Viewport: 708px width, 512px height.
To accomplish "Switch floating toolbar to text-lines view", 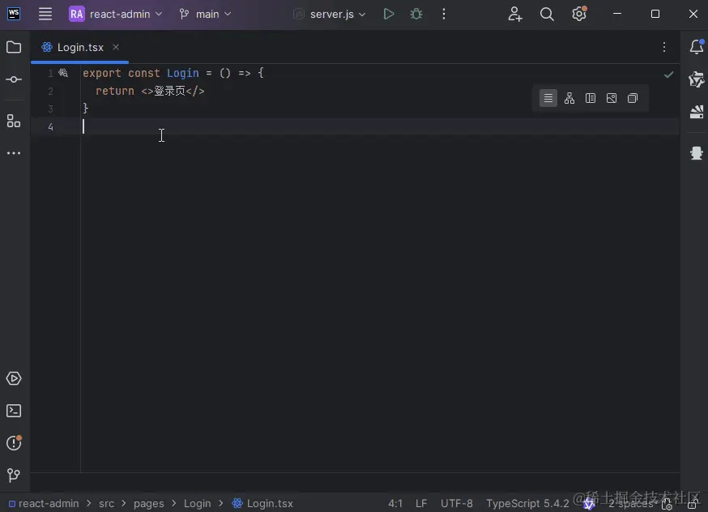I will point(548,98).
